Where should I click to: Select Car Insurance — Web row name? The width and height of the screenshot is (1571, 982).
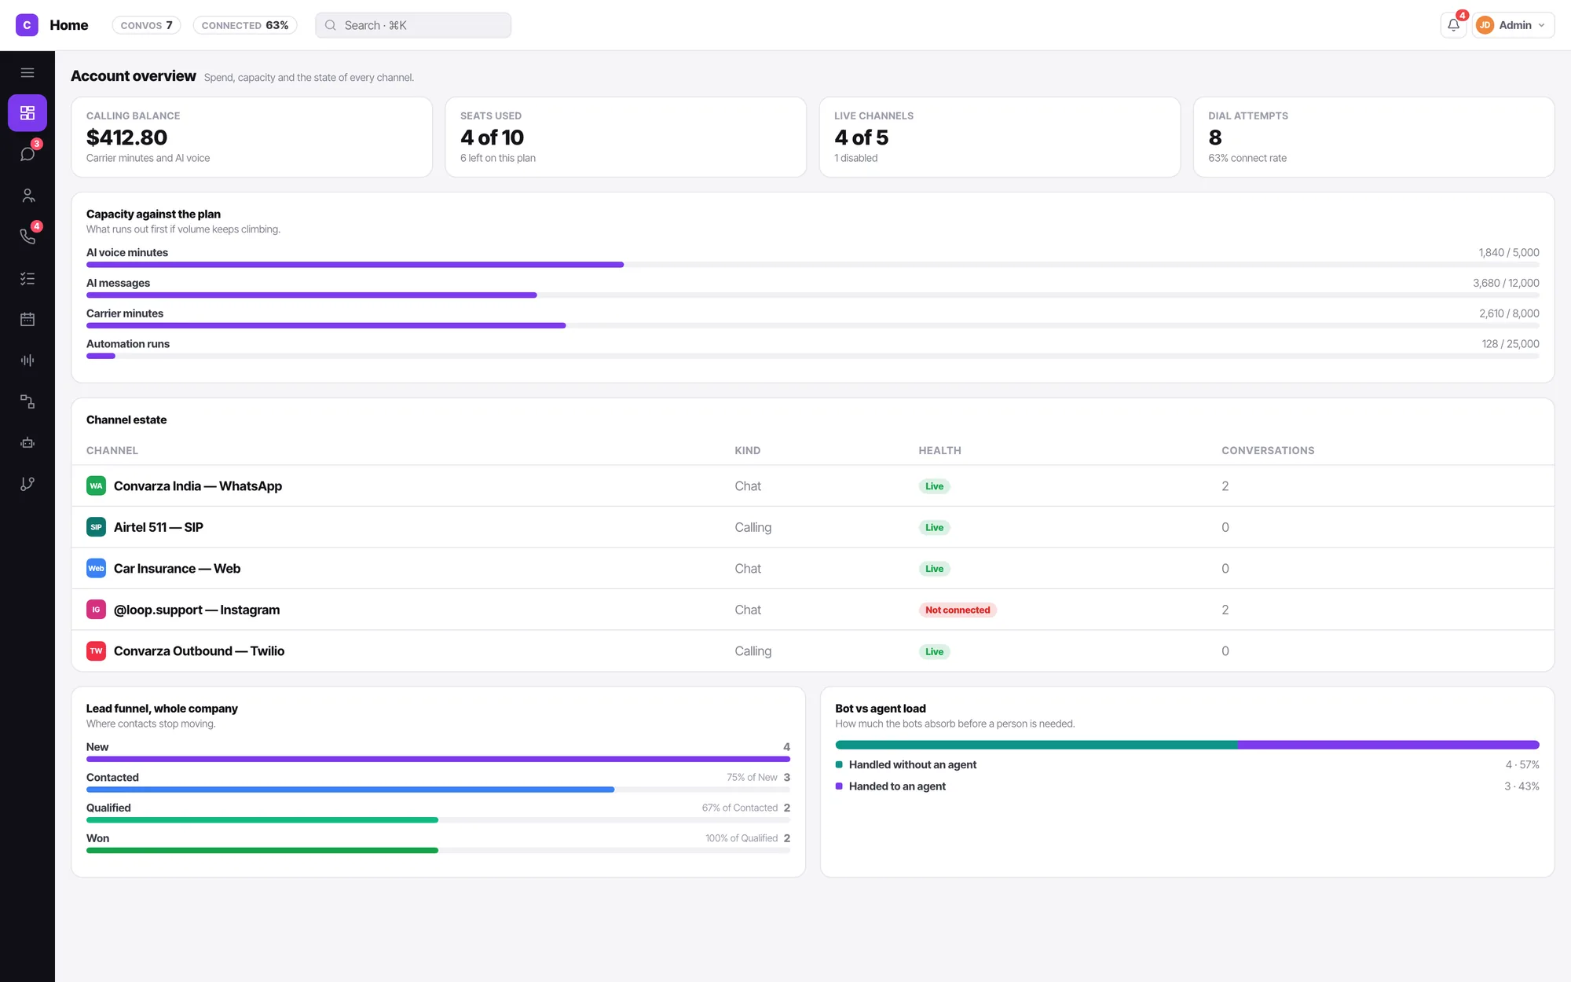click(x=178, y=568)
